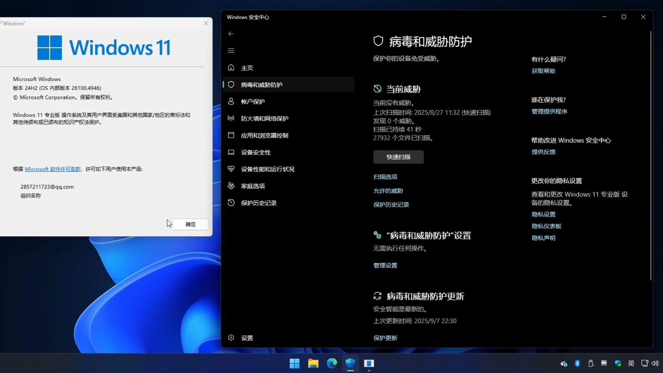Open the 允许的威胁 link
The width and height of the screenshot is (663, 373).
click(x=388, y=191)
